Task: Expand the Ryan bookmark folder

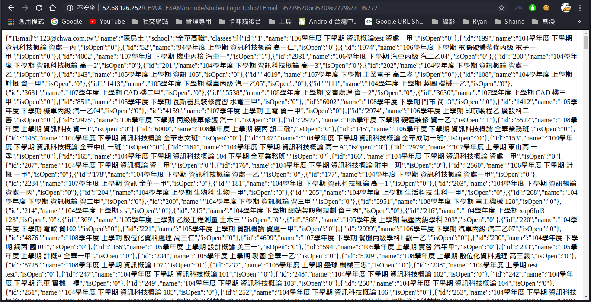Action: (x=475, y=22)
